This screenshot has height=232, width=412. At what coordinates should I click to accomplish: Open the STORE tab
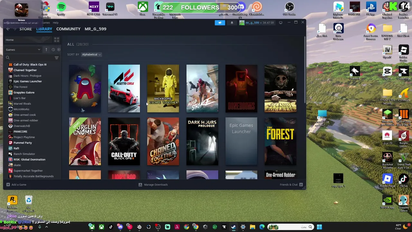[25, 29]
